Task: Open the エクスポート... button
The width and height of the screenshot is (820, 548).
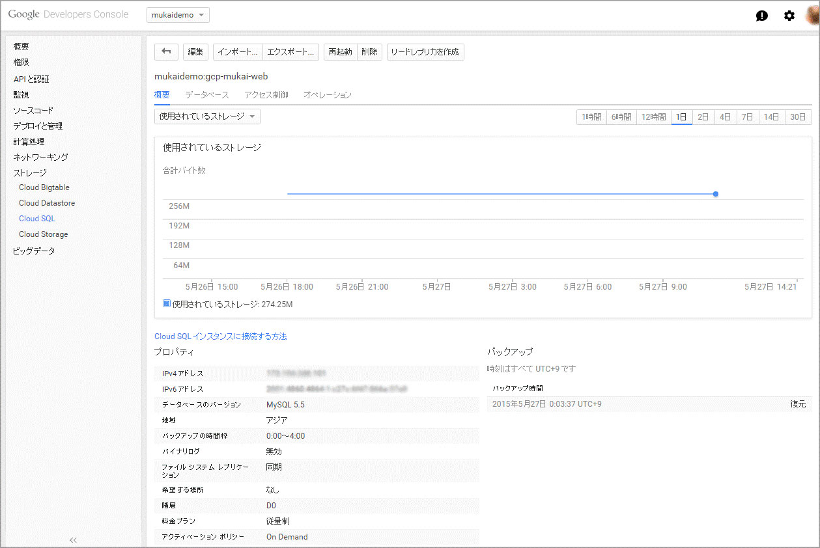Action: coord(290,52)
